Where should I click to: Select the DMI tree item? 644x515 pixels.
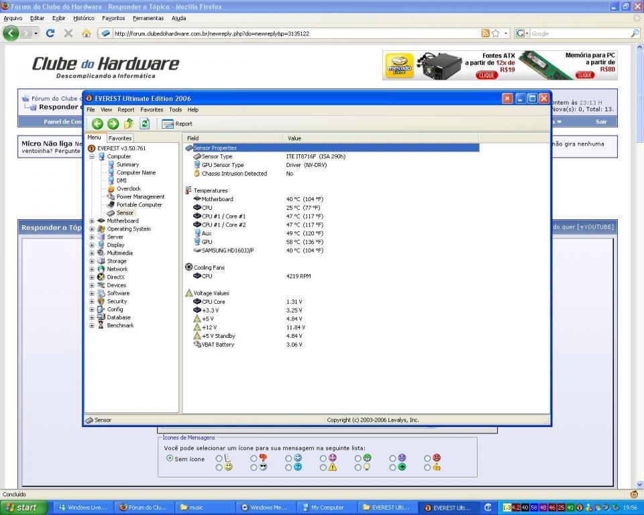click(x=121, y=180)
